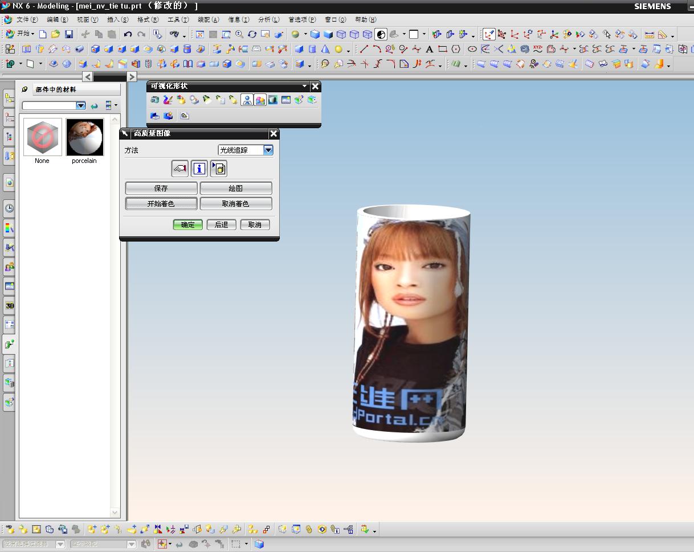Click the 开始着色 button

pyautogui.click(x=161, y=203)
